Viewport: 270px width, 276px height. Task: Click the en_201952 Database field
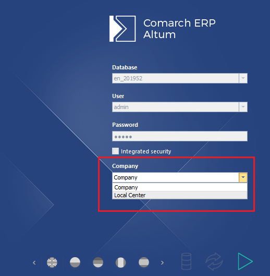point(176,78)
